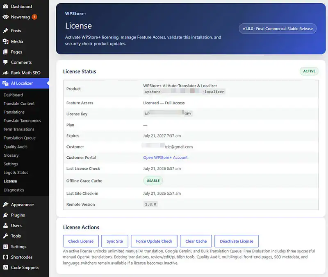Viewport: 328px width, 277px height.
Task: Select AI Localizer menu item
Action: [x=25, y=83]
